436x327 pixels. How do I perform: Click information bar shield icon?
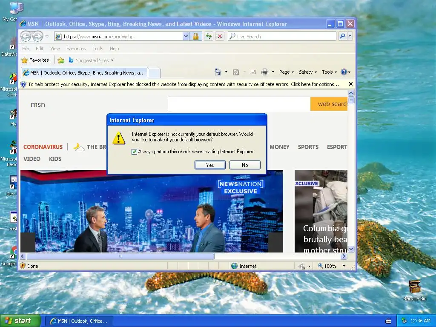[24, 84]
